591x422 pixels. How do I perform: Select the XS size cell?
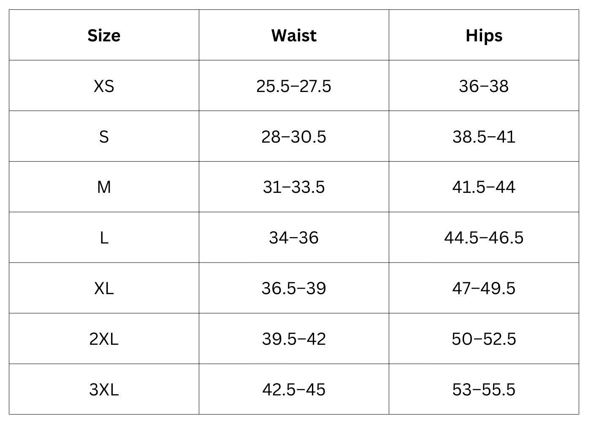(104, 86)
